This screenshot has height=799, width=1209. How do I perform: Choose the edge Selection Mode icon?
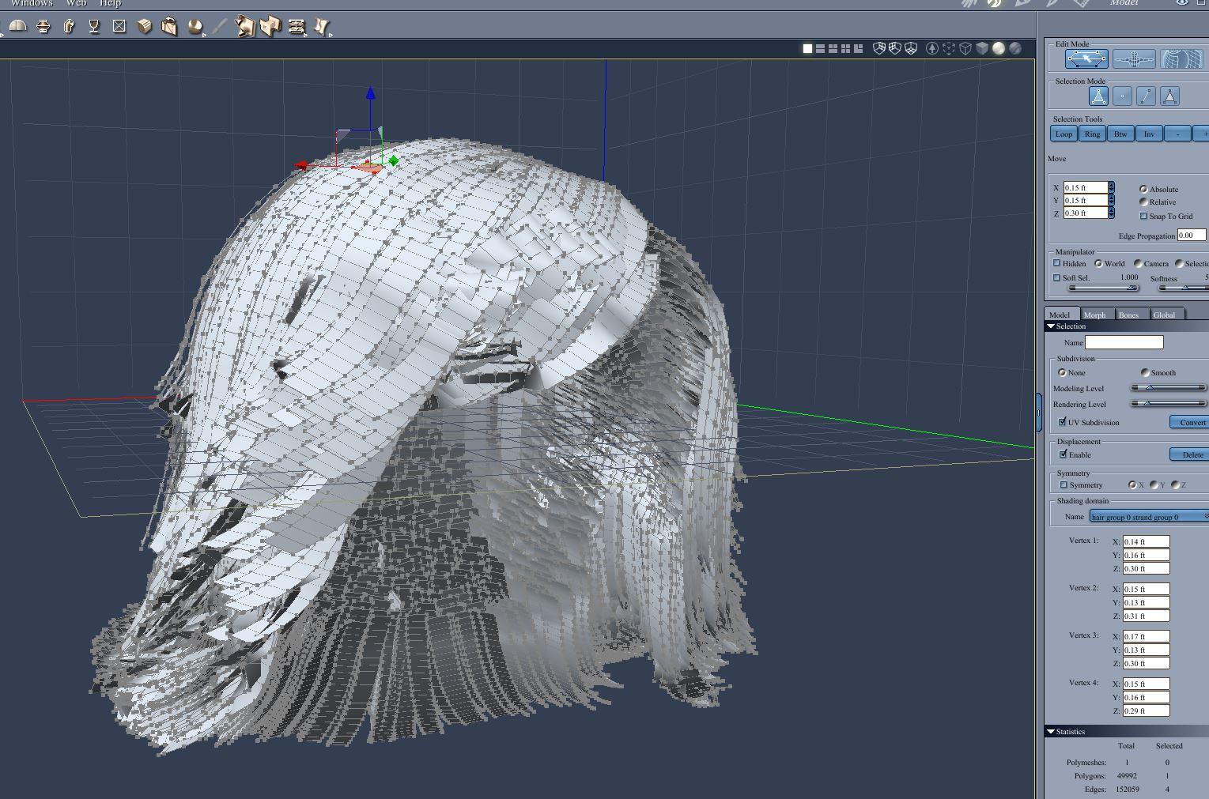point(1146,96)
